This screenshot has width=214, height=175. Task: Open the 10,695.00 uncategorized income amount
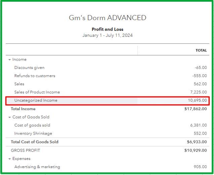pyautogui.click(x=197, y=100)
